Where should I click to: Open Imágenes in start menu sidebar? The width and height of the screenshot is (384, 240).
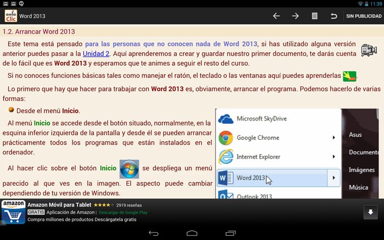[362, 170]
